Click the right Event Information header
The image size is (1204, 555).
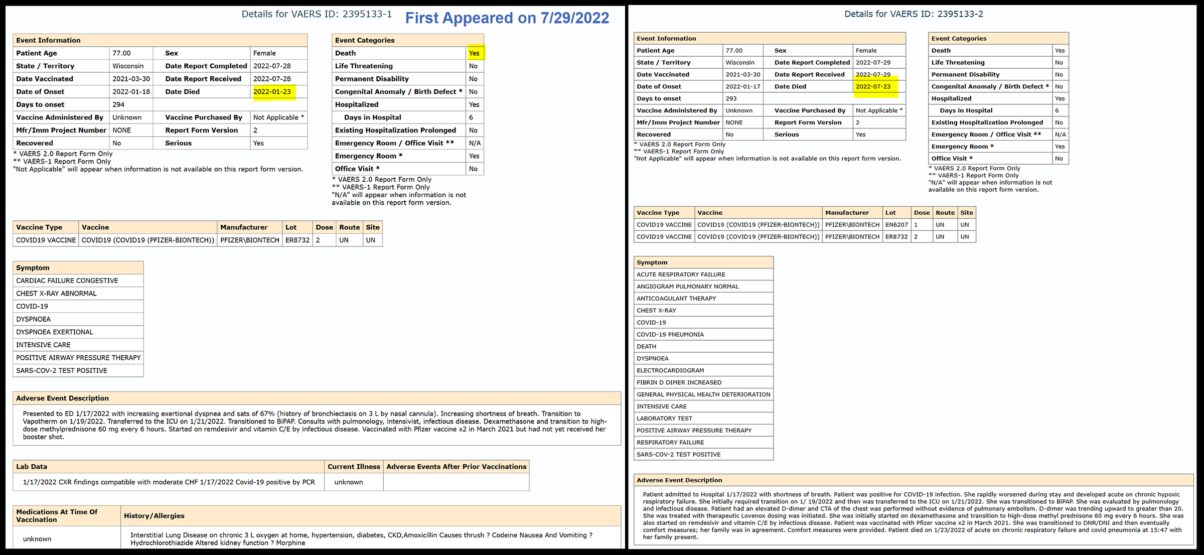(770, 39)
